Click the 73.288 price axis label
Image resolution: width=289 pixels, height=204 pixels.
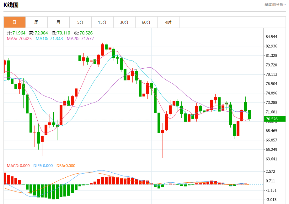[271, 102]
